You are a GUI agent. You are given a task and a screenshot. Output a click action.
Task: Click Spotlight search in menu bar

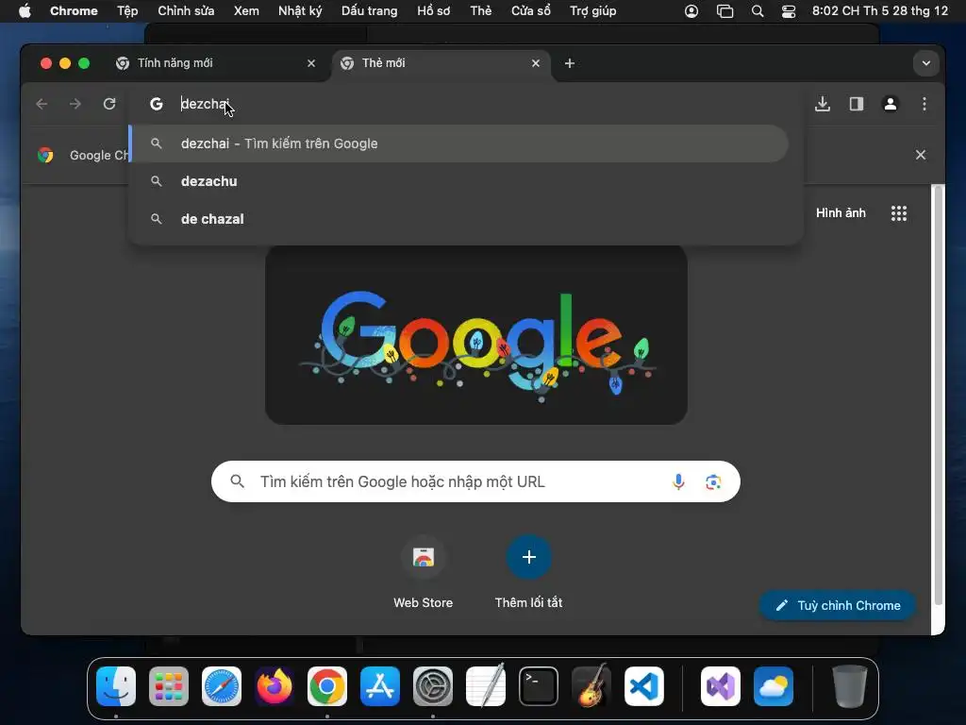[x=758, y=11]
